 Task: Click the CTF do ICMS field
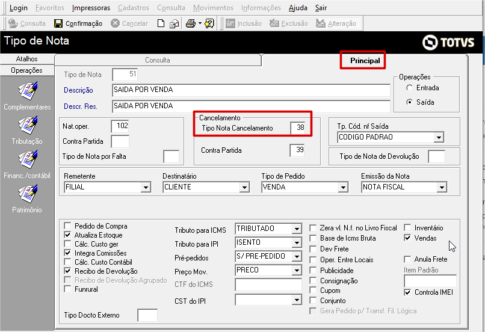click(268, 284)
